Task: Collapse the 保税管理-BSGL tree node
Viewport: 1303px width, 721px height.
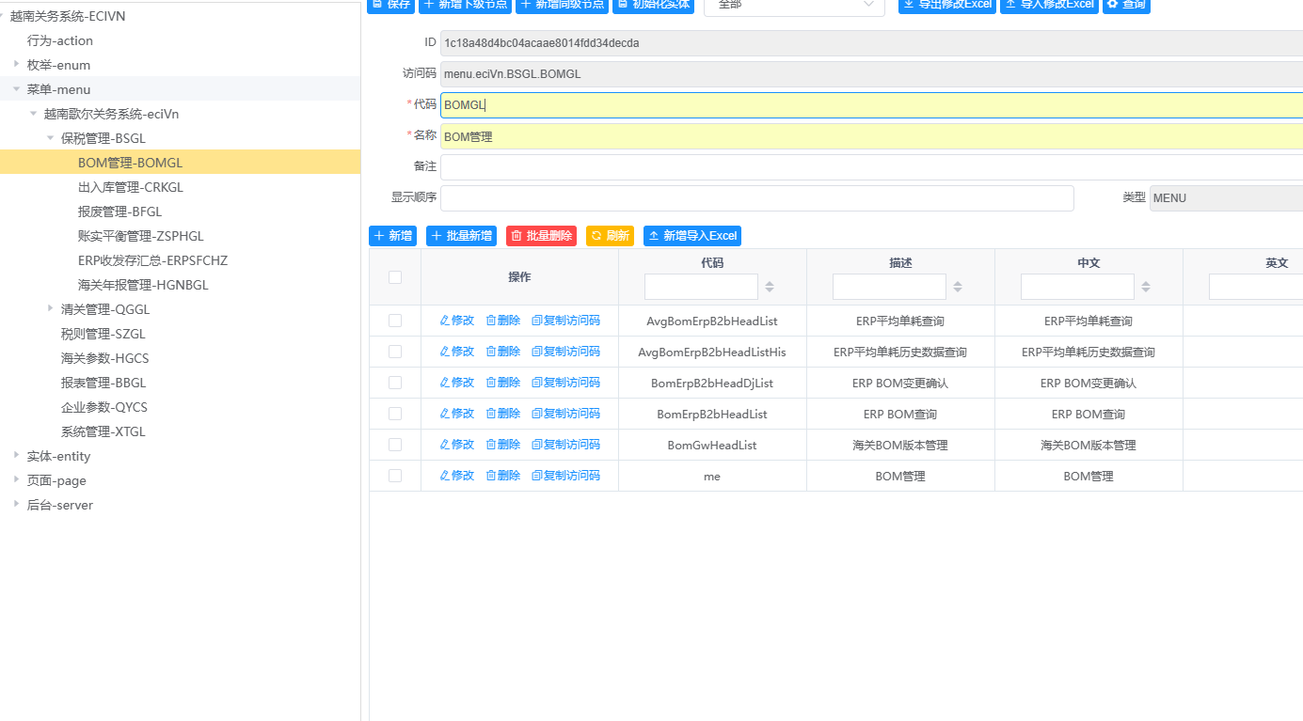Action: pos(50,137)
